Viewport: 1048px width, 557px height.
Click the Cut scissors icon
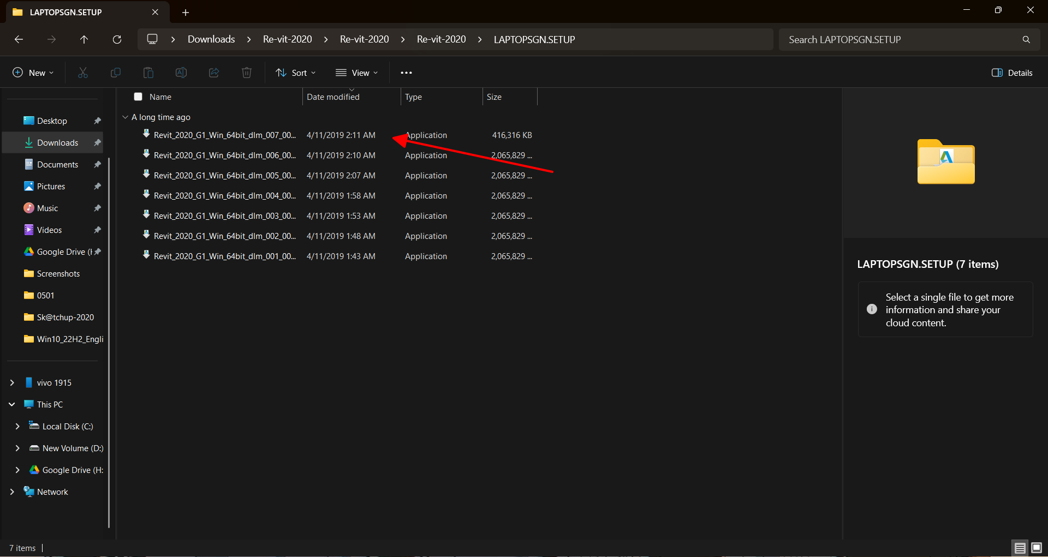tap(83, 73)
